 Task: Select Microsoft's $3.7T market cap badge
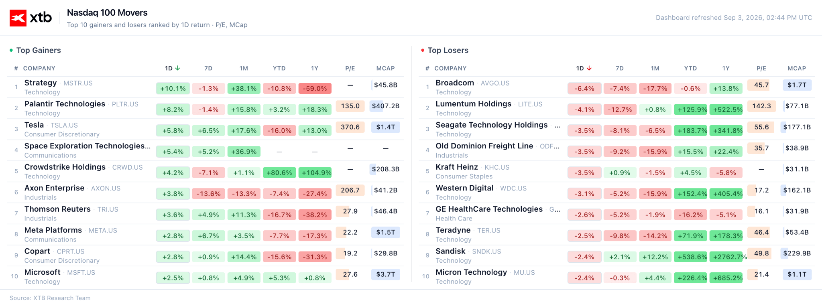coord(385,274)
